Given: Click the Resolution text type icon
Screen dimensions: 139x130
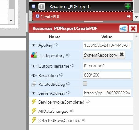Looking at the screenshot, I should coord(34,75).
